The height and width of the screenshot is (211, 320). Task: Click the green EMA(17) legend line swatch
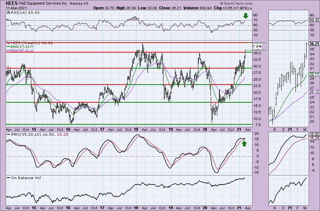point(9,47)
